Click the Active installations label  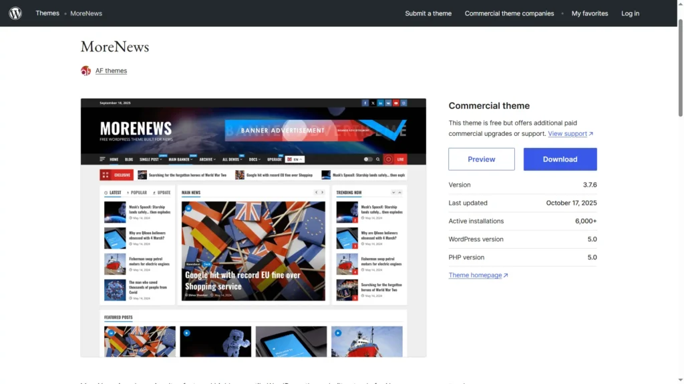coord(476,221)
